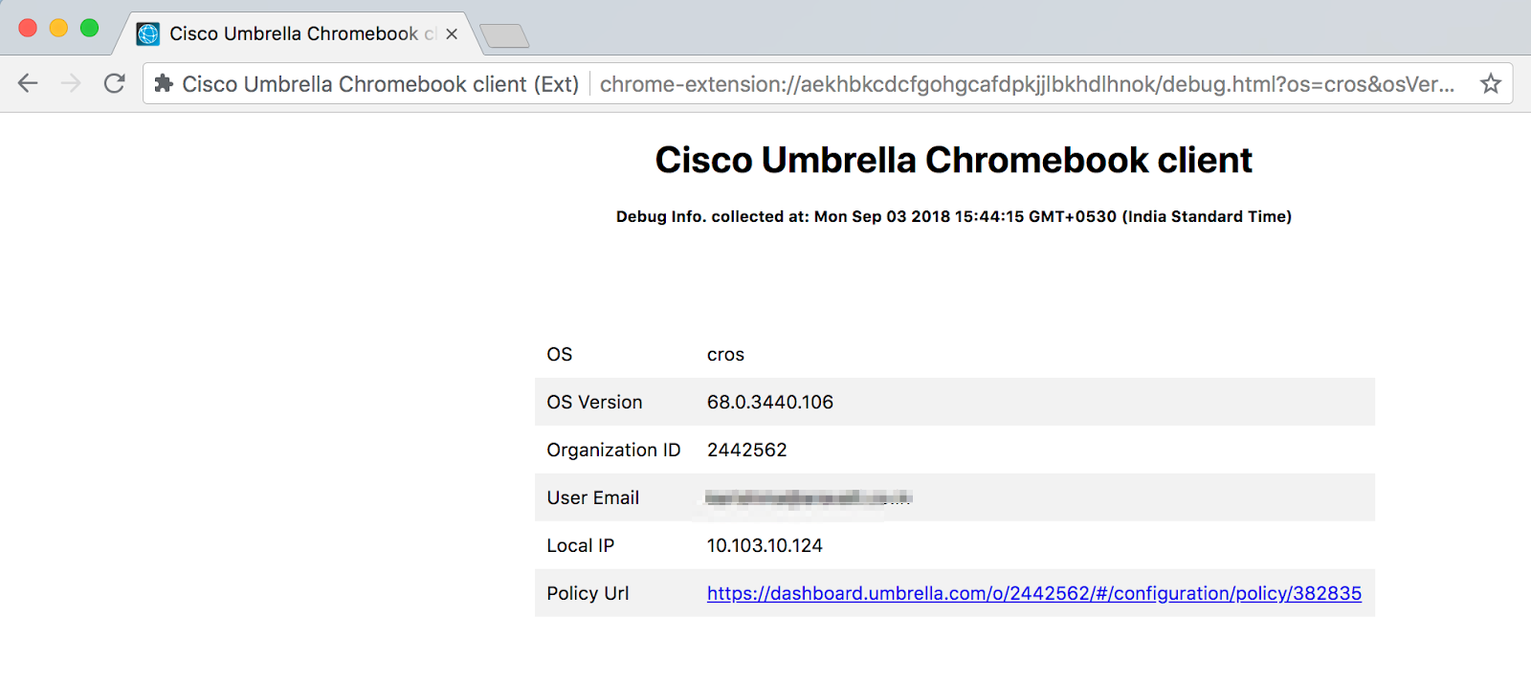Image resolution: width=1531 pixels, height=683 pixels.
Task: Click the Organization ID value 2442562
Action: (746, 450)
